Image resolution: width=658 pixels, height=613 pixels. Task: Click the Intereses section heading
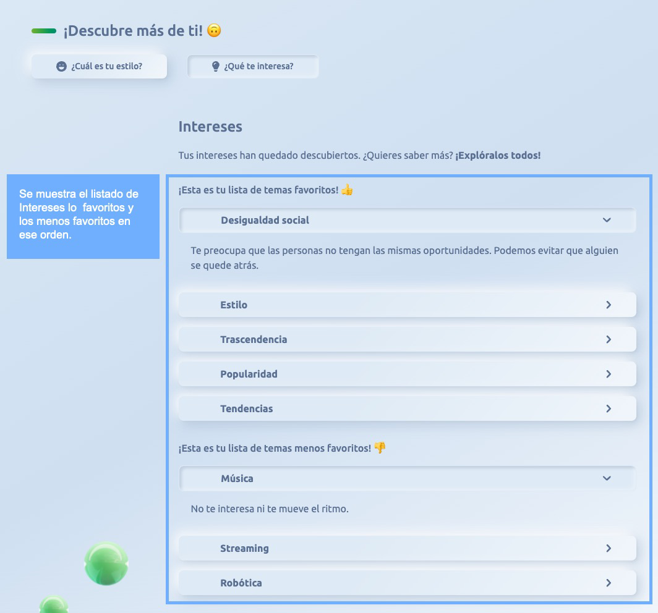[210, 127]
